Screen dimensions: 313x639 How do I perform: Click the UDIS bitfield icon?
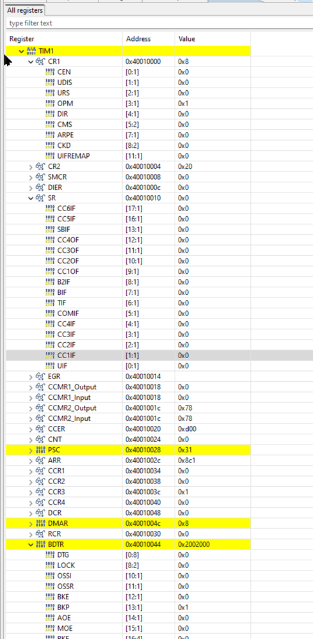pos(50,83)
